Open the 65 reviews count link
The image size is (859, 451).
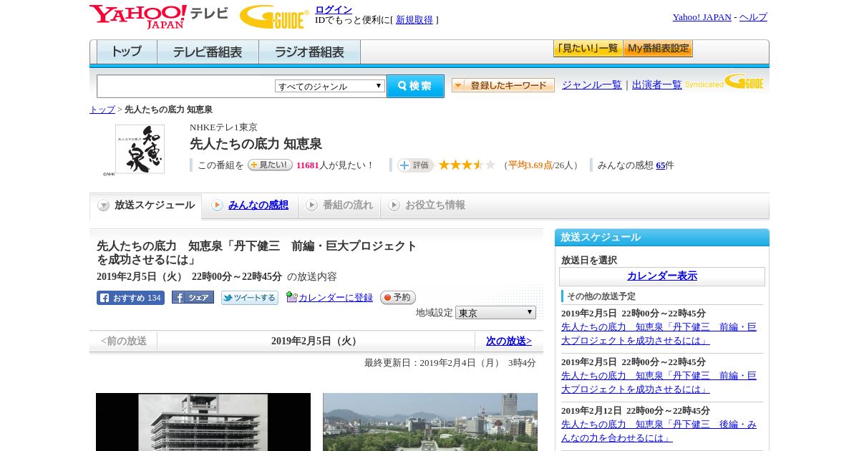point(661,165)
